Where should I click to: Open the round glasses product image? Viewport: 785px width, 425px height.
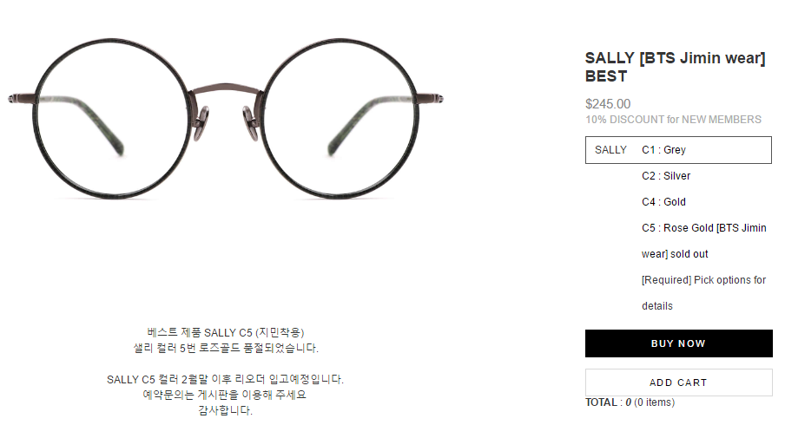pos(226,119)
